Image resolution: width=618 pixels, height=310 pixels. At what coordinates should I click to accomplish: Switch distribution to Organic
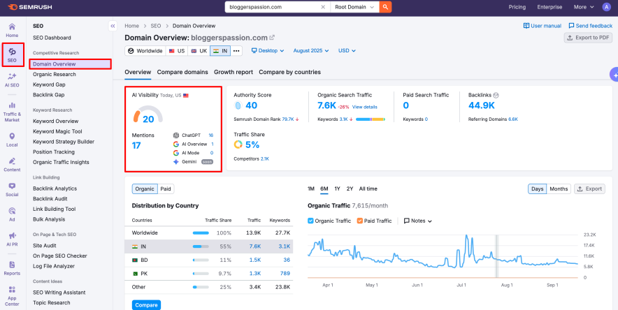(145, 189)
